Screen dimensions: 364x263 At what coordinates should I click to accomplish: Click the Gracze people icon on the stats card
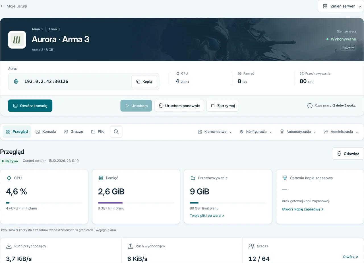(x=251, y=246)
